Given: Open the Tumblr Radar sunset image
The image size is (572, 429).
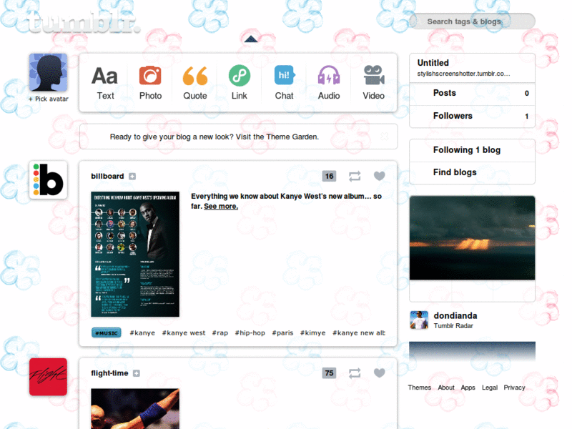Looking at the screenshot, I should pos(472,238).
